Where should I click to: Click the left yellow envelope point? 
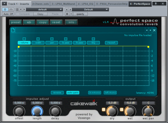point(19,47)
